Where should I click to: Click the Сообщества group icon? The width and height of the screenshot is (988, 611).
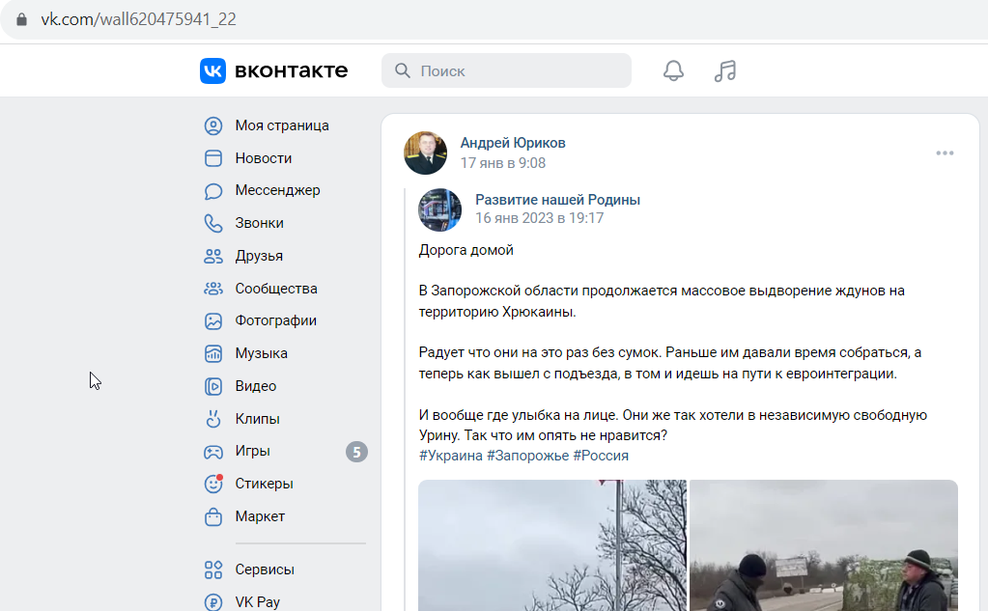coord(213,289)
